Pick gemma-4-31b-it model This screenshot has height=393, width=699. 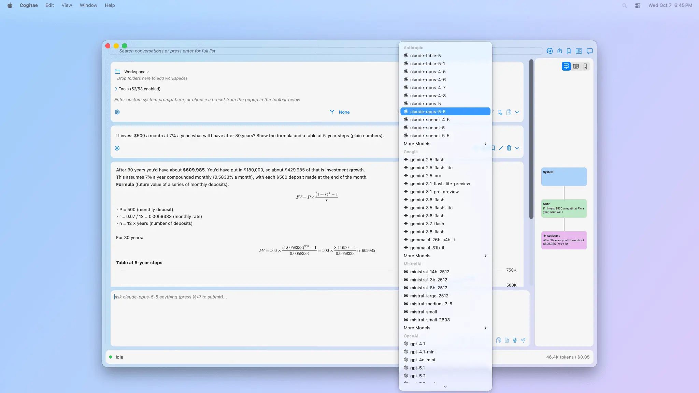[x=445, y=248]
